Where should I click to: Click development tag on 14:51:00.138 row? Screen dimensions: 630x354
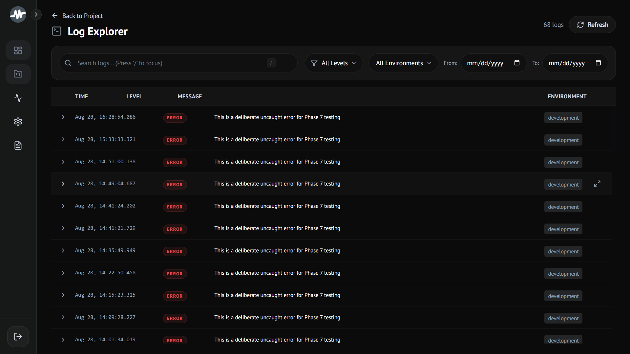[563, 162]
